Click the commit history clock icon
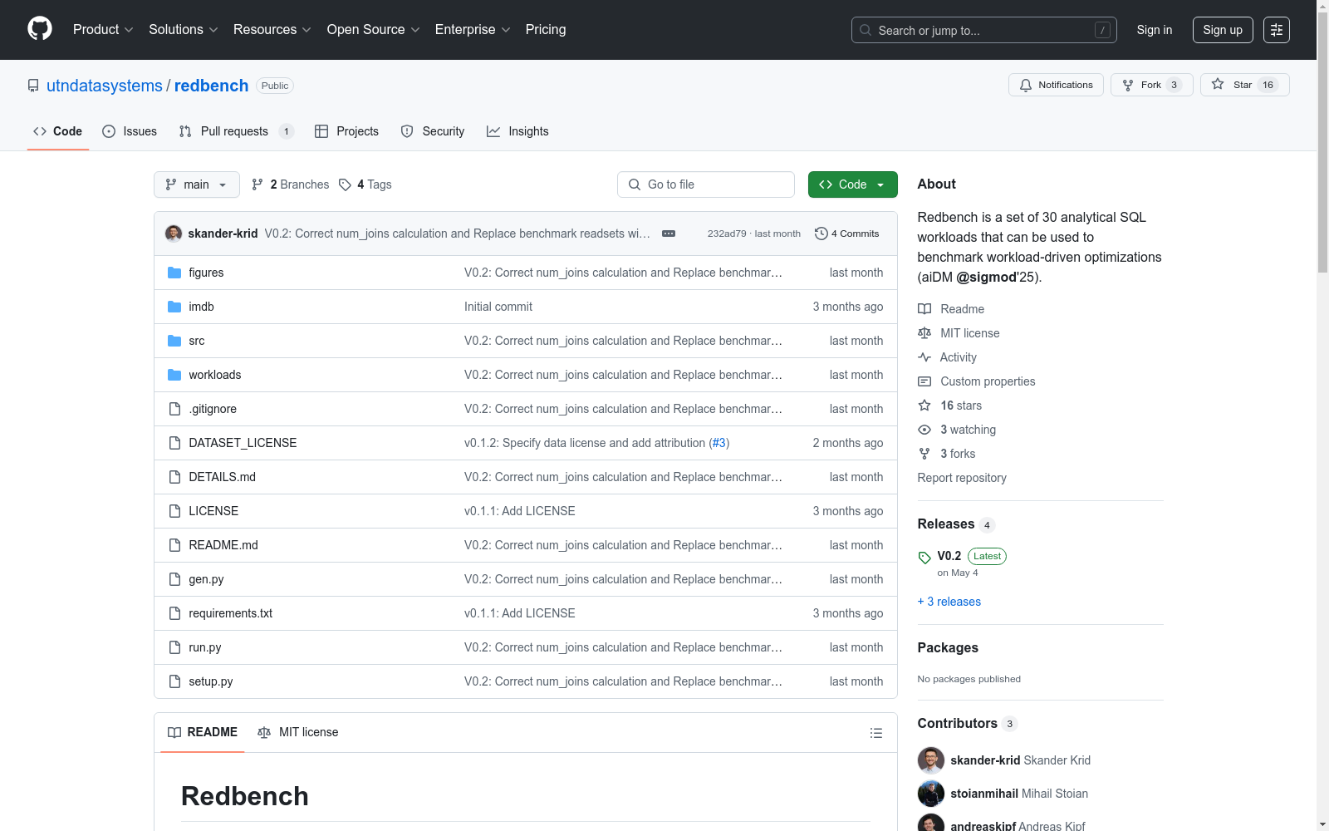The width and height of the screenshot is (1329, 831). click(821, 234)
